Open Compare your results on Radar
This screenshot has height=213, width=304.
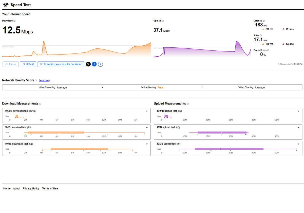click(x=61, y=64)
